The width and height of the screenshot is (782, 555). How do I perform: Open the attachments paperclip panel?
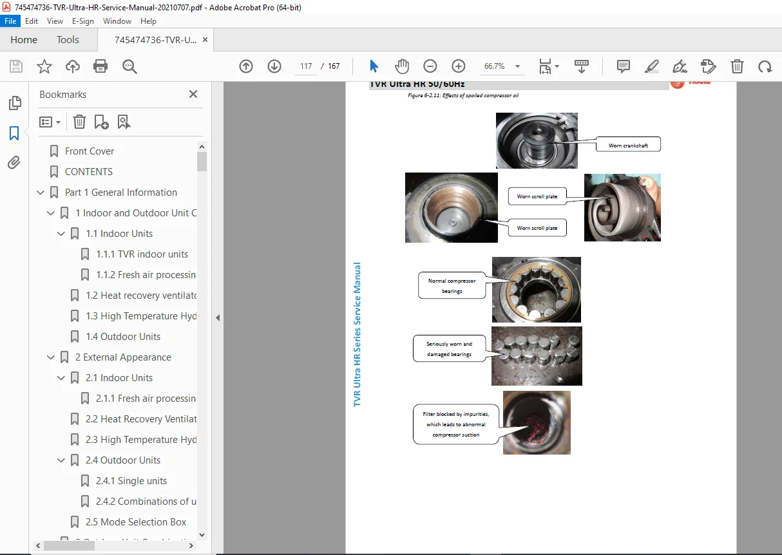14,163
